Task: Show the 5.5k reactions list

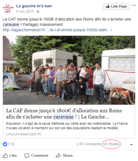Action: [12, 144]
